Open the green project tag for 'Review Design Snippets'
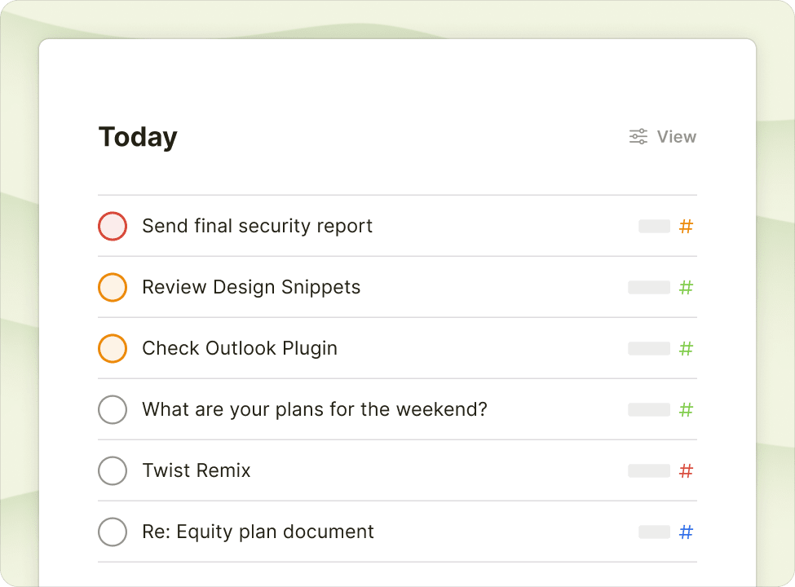Screen dimensions: 795x587 tap(685, 288)
